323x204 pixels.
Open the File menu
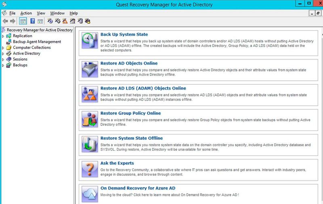13,13
